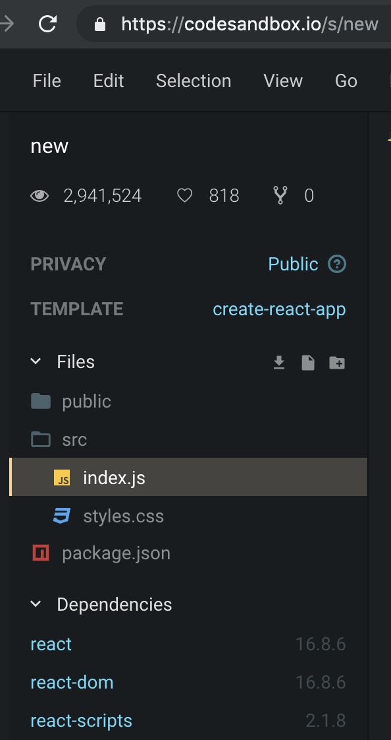Click the CSS icon beside styles.css
This screenshot has width=391, height=740.
(x=62, y=516)
